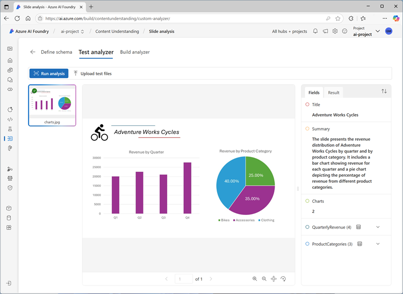This screenshot has height=294, width=403.
Task: Select the Summary field radio circle
Action: coord(307,129)
